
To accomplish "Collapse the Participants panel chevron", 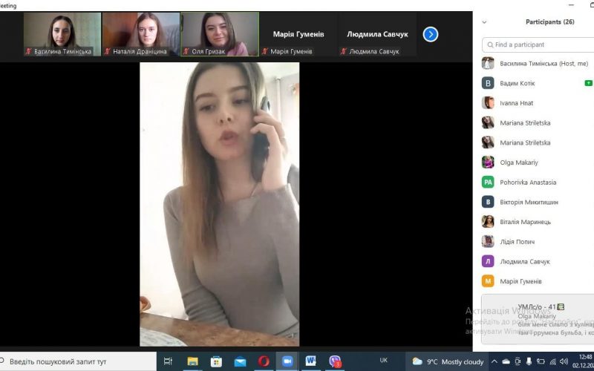I will [485, 22].
